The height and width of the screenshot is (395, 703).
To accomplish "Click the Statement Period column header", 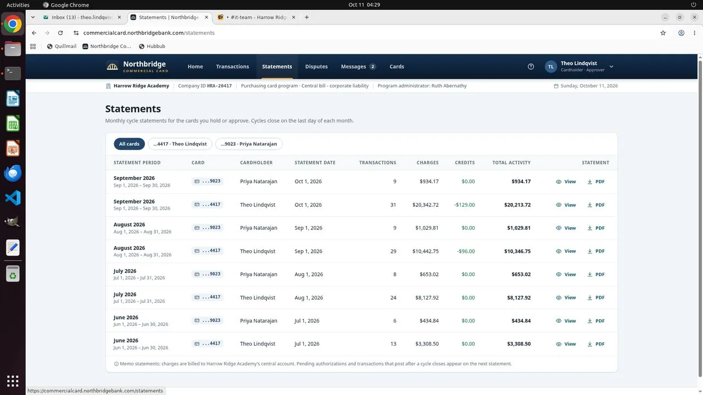I will tap(137, 162).
